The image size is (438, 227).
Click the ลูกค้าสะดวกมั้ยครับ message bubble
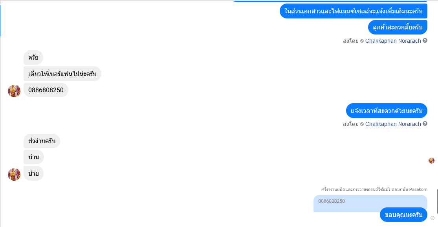point(398,27)
